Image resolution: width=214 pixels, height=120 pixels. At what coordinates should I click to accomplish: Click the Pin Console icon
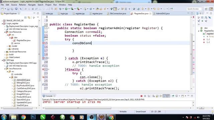coord(173,96)
